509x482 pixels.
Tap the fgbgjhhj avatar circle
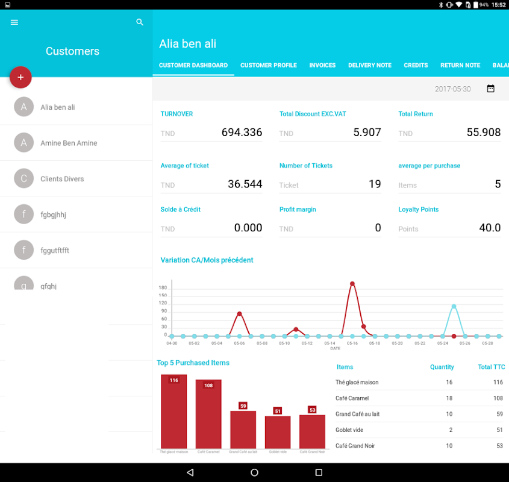pyautogui.click(x=23, y=214)
